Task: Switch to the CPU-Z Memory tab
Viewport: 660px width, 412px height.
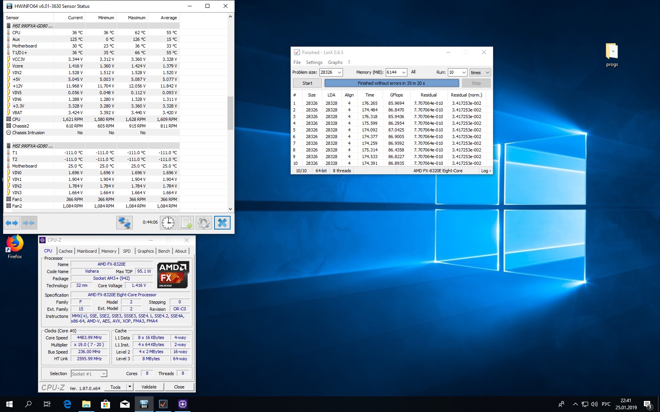Action: 109,251
